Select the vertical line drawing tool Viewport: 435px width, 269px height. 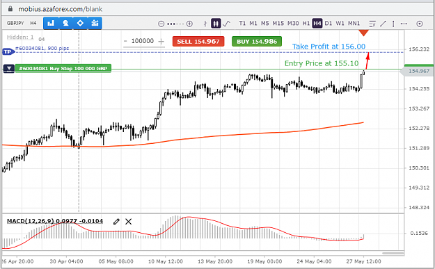click(393, 24)
